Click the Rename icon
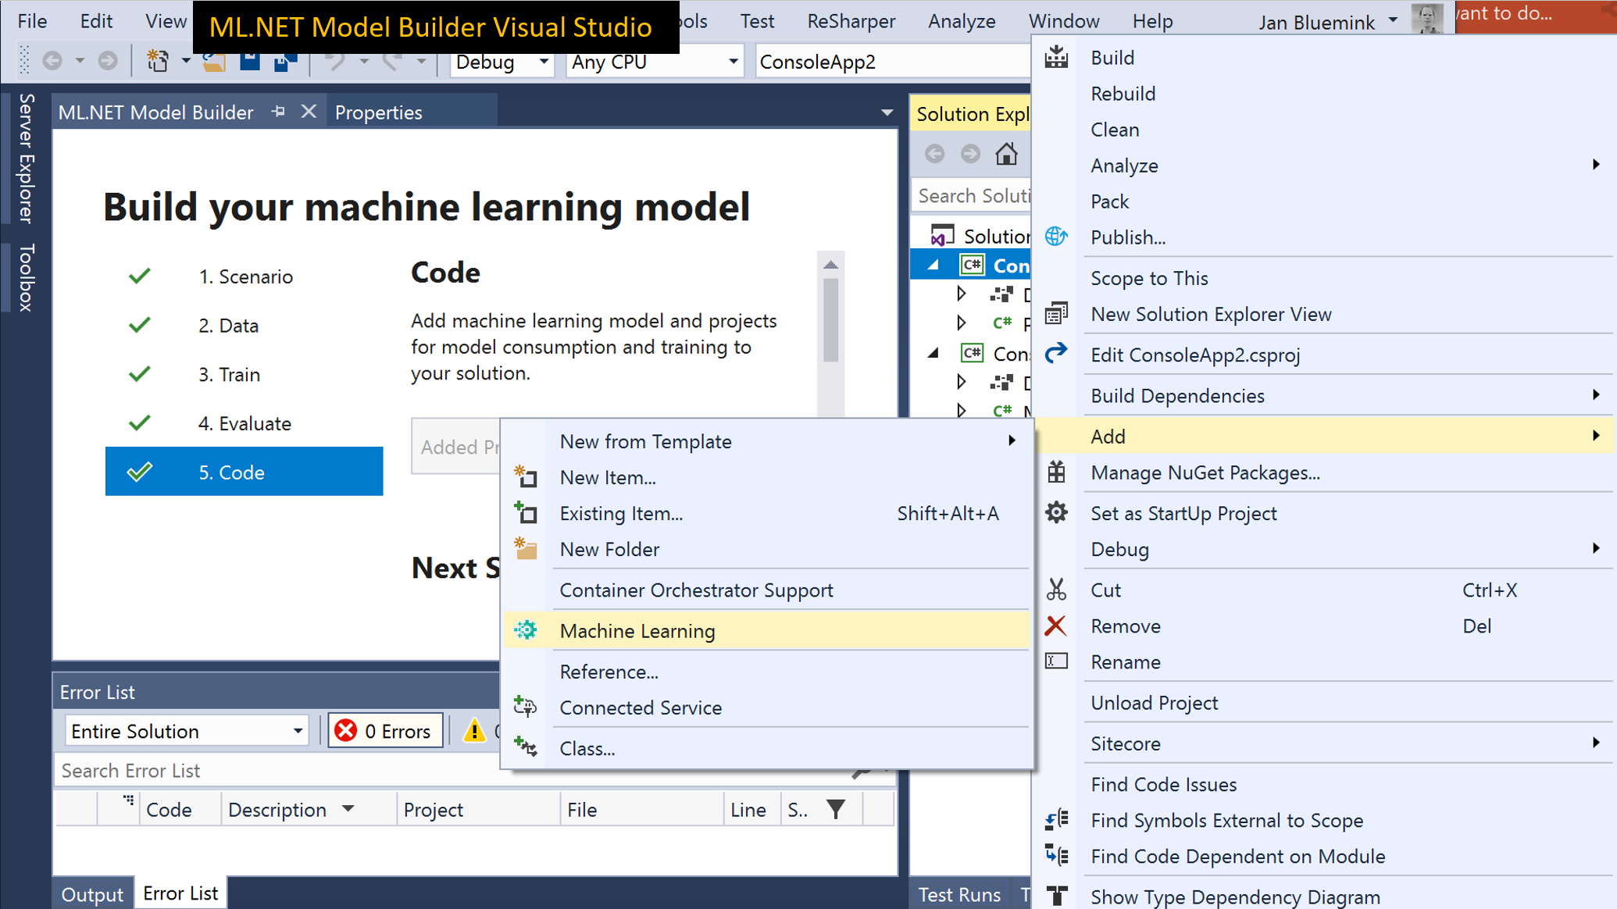The height and width of the screenshot is (909, 1617). tap(1056, 661)
